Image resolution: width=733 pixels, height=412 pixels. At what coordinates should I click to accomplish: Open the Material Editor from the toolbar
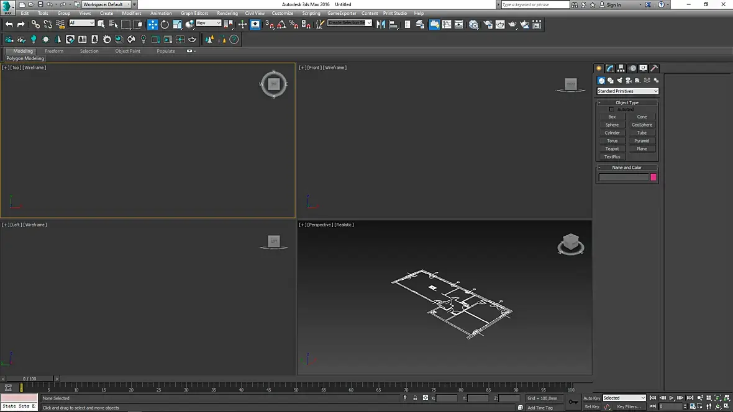474,25
